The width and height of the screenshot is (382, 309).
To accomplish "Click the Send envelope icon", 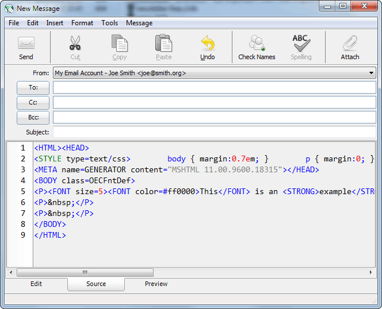I will [x=26, y=43].
